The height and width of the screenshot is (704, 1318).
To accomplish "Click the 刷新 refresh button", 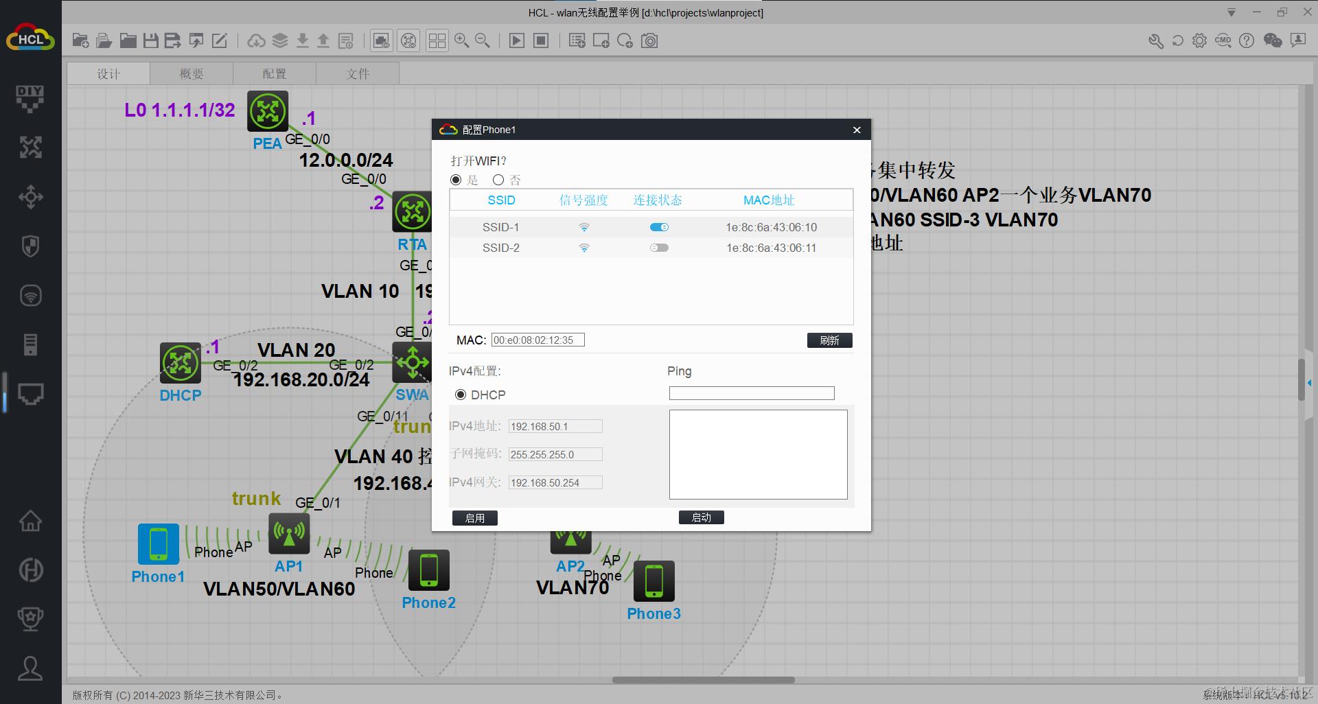I will [x=829, y=340].
